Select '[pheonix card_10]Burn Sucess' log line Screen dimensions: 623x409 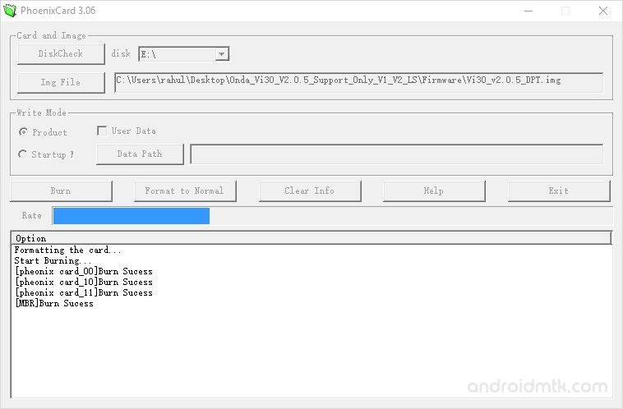pyautogui.click(x=84, y=282)
